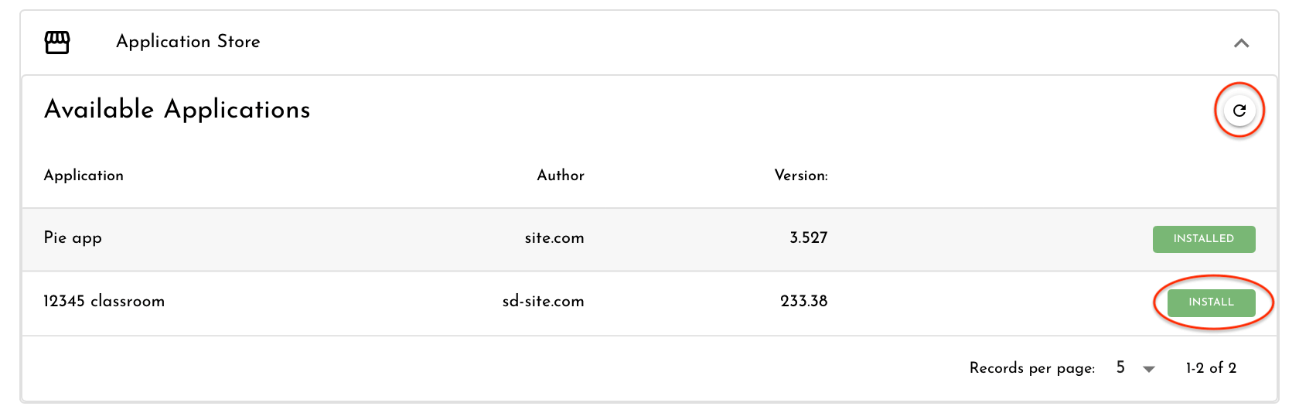Click the Author column header
Image resolution: width=1299 pixels, height=413 pixels.
click(x=561, y=176)
